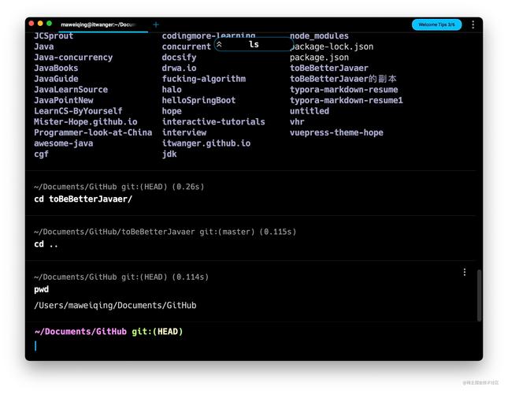Click the /Users/maweiqing/Documents/GitHub output path
Image resolution: width=508 pixels, height=394 pixels.
[x=115, y=305]
